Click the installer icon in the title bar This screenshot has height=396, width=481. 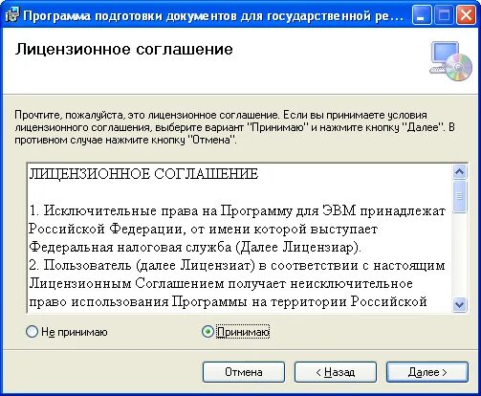tap(12, 15)
